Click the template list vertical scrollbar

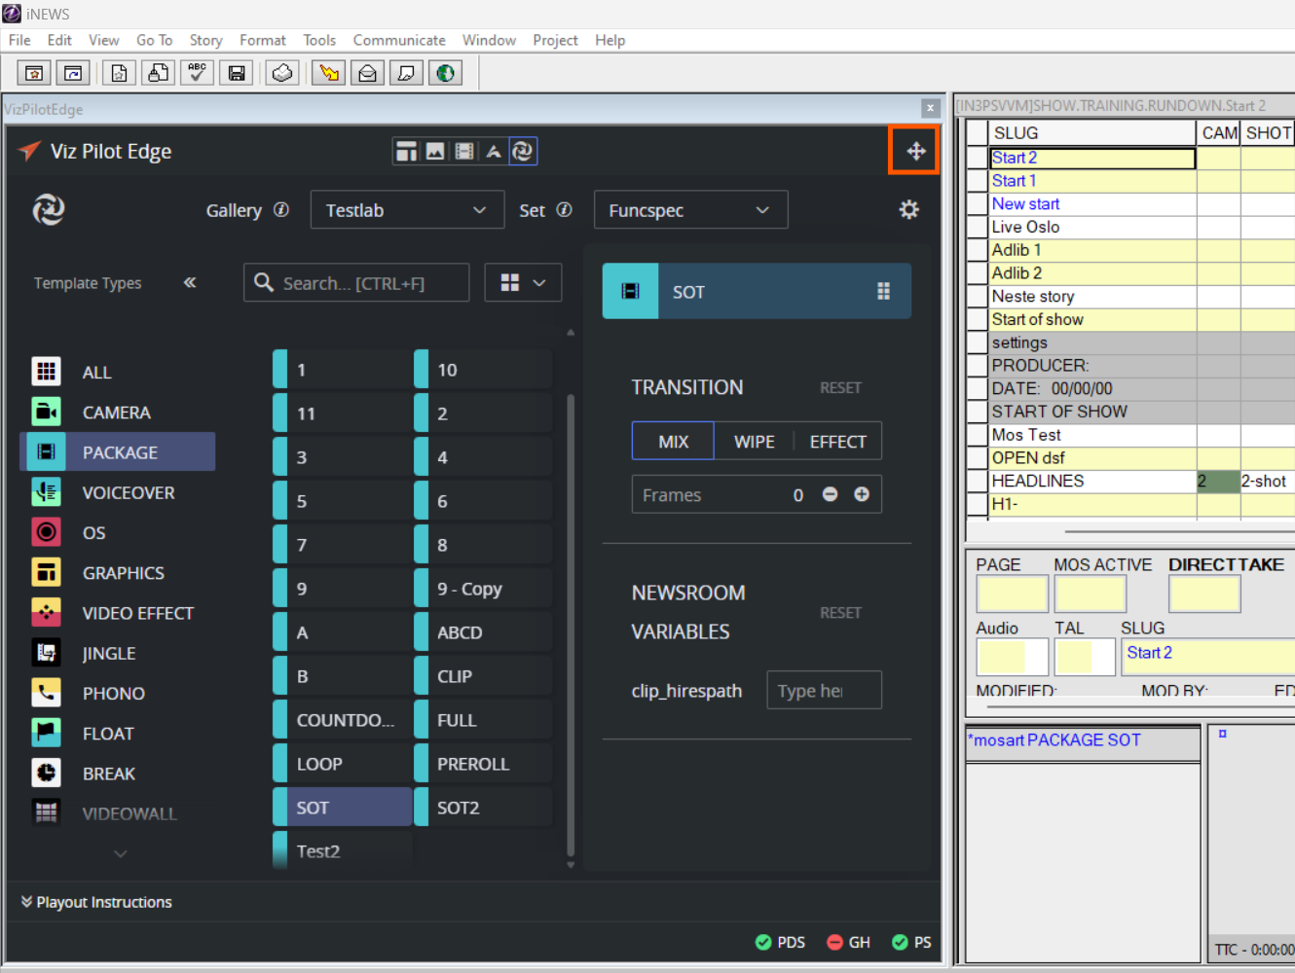[x=571, y=623]
